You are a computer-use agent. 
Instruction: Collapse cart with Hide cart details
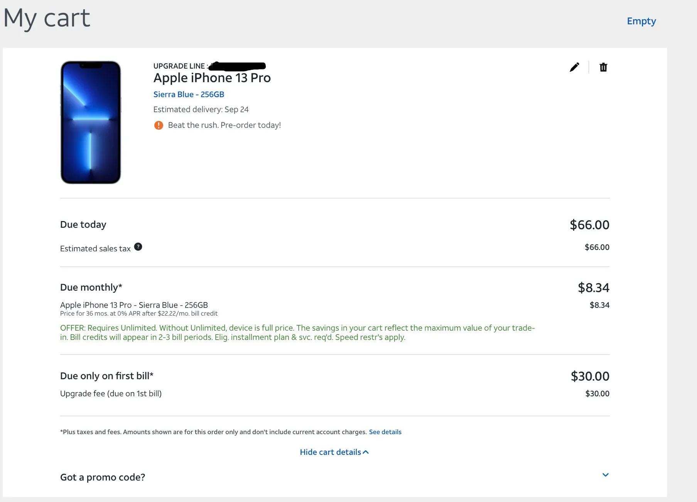click(334, 452)
